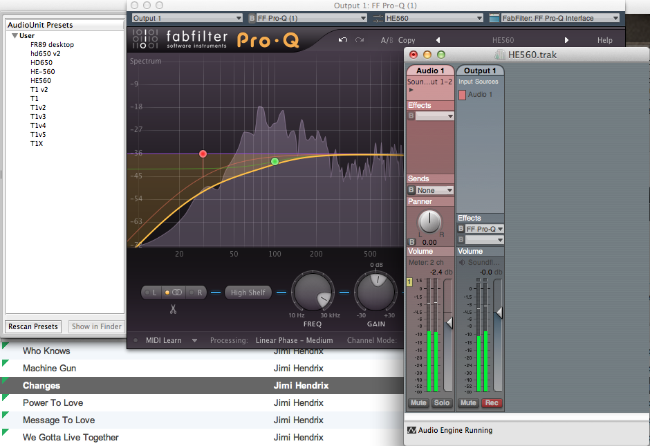The width and height of the screenshot is (650, 446).
Task: Open the FF Pro-Q effect dropdown in Output 1
Action: click(x=484, y=229)
